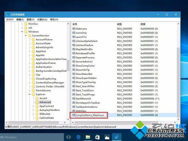Image resolution: width=188 pixels, height=141 pixels.
Task: Expand the WcmSvc tree node
Action: [x=22, y=24]
